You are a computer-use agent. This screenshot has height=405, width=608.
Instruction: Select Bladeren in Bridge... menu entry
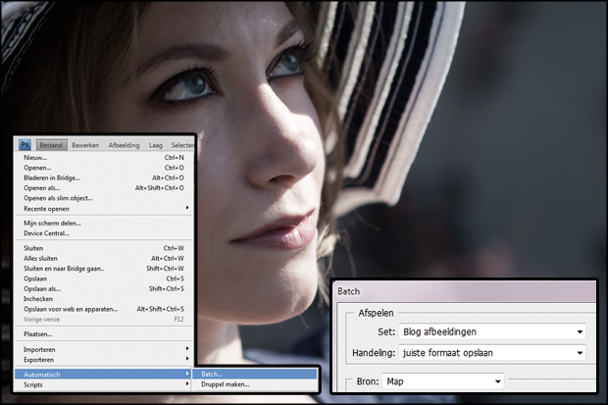coord(52,177)
